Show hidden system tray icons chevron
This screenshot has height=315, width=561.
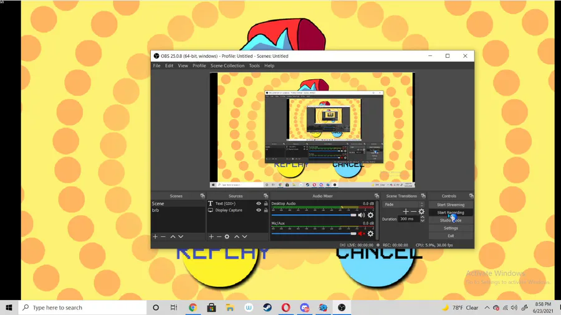pos(487,308)
